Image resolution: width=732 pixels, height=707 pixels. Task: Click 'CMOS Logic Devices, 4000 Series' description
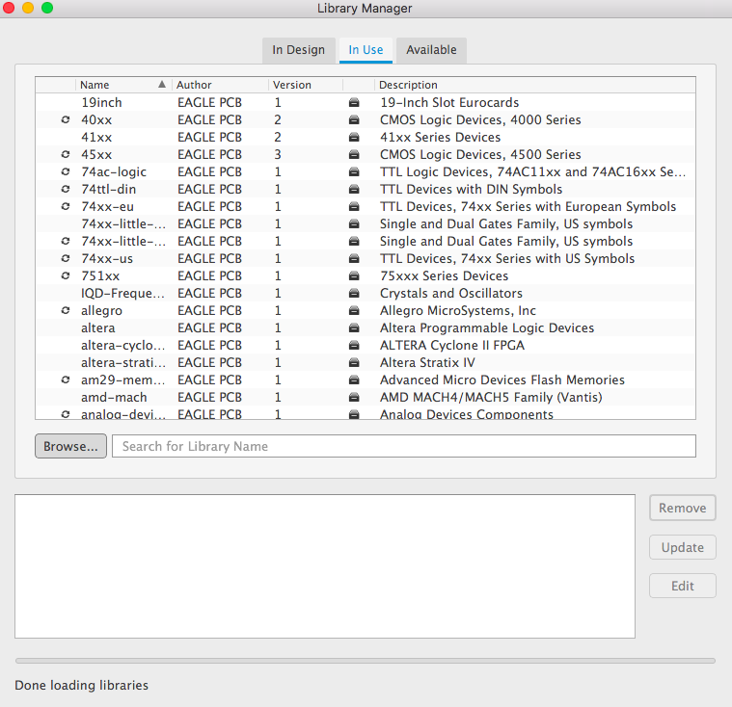tap(480, 119)
